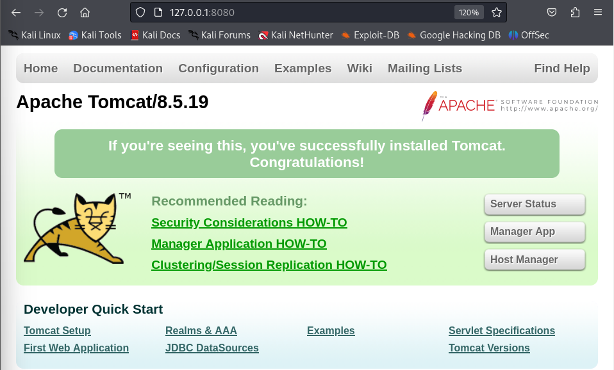
Task: Open the Kali Tools bookmark
Action: coord(95,35)
